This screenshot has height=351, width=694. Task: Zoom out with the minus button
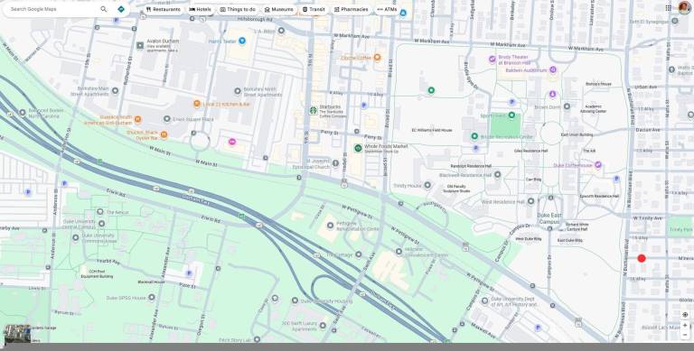tap(685, 335)
